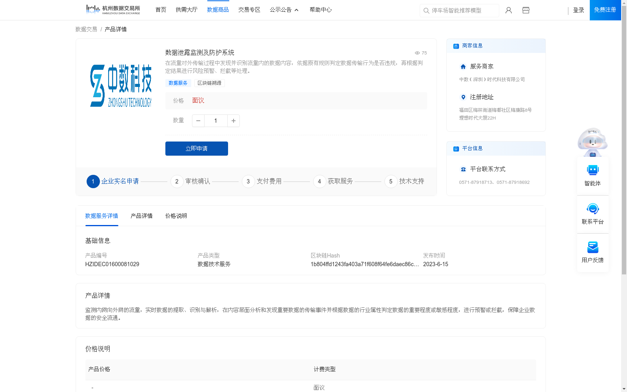Open the 智能体 assistant icon
Image resolution: width=627 pixels, height=392 pixels.
(x=593, y=170)
